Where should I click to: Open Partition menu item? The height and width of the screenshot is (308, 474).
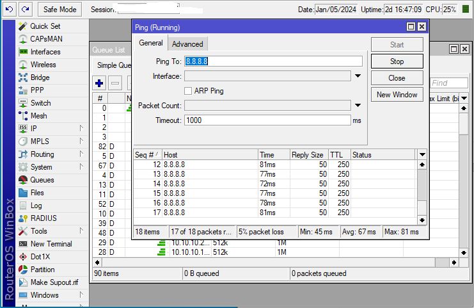click(x=42, y=270)
